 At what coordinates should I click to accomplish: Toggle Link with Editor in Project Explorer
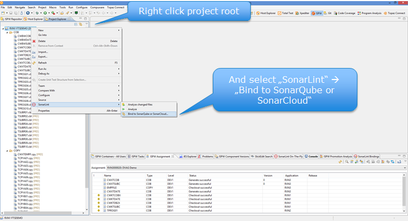(x=81, y=24)
